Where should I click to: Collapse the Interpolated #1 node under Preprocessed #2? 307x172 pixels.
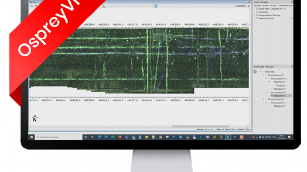[x=266, y=102]
